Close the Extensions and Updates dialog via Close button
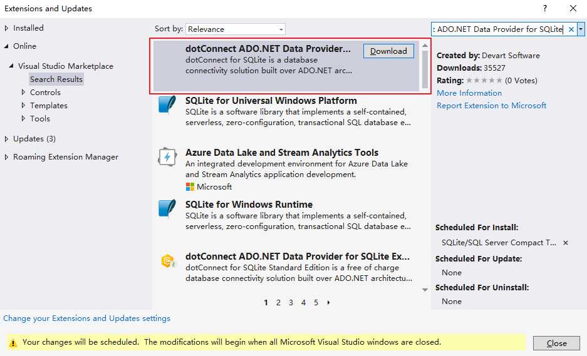The image size is (587, 356). tap(556, 343)
